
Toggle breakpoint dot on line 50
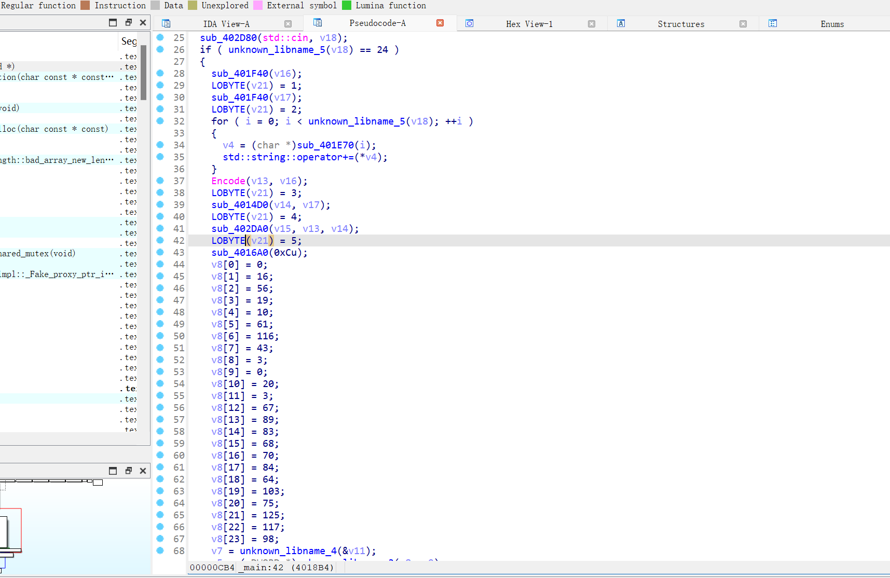[x=160, y=336]
